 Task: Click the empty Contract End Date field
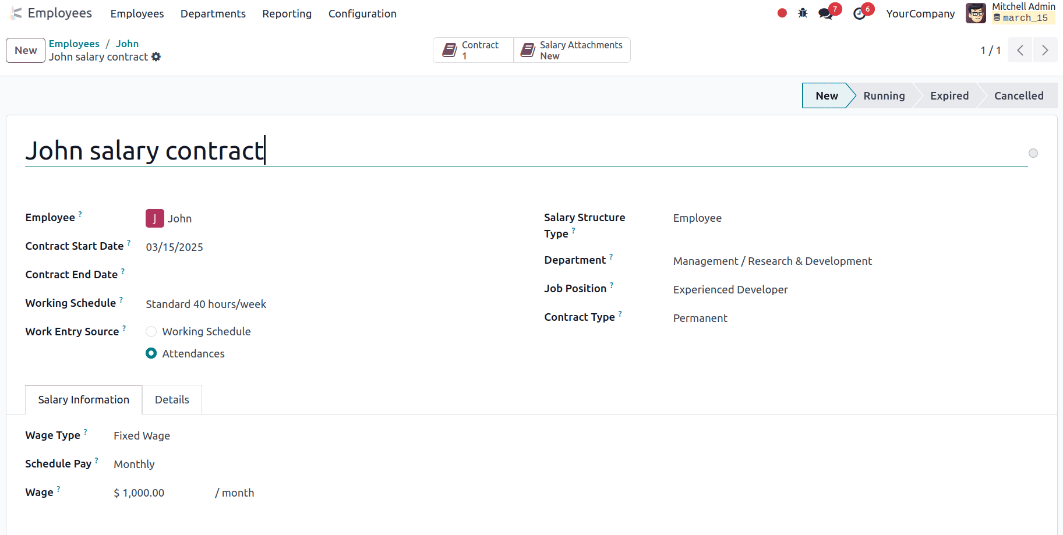[326, 275]
